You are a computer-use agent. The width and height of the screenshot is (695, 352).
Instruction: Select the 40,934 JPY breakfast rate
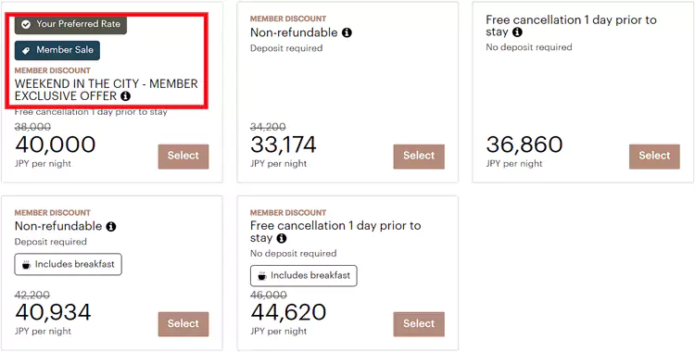pyautogui.click(x=183, y=323)
